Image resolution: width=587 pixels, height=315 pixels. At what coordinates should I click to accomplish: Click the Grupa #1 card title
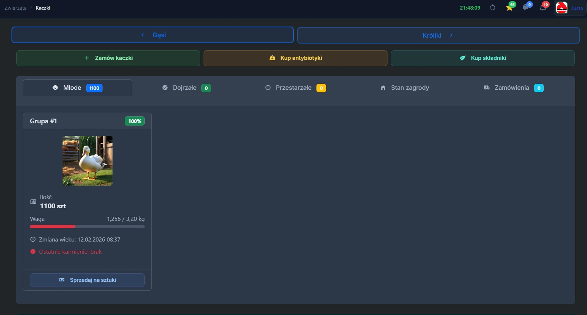[43, 121]
